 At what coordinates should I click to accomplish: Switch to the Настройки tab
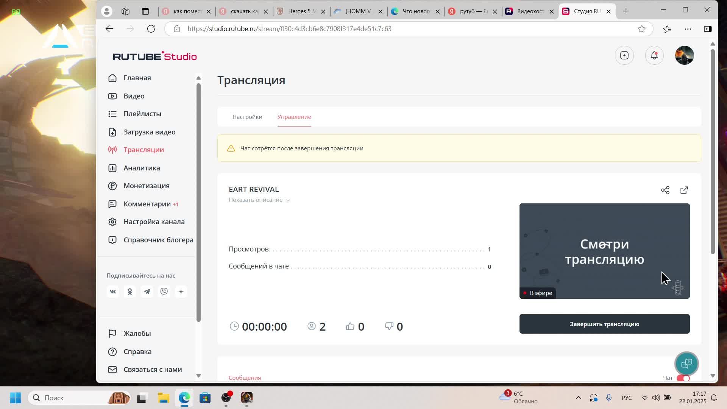[x=247, y=117]
